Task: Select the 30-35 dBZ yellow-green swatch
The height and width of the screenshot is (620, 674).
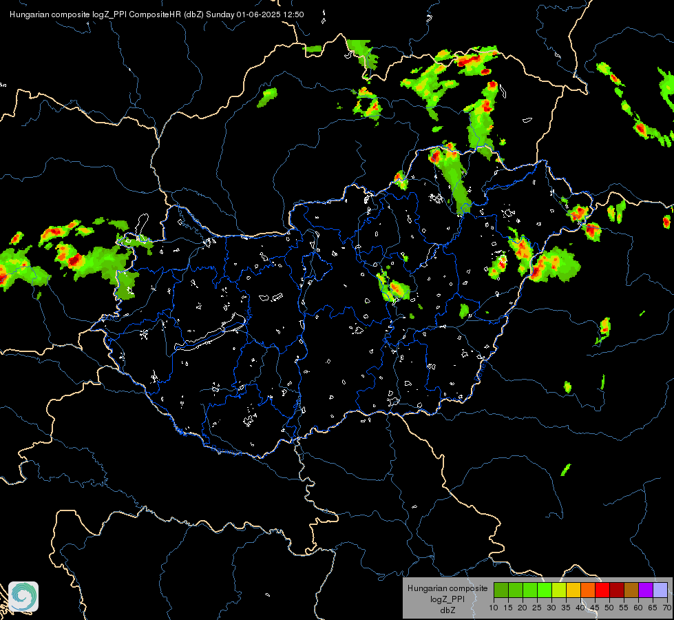Action: point(559,590)
